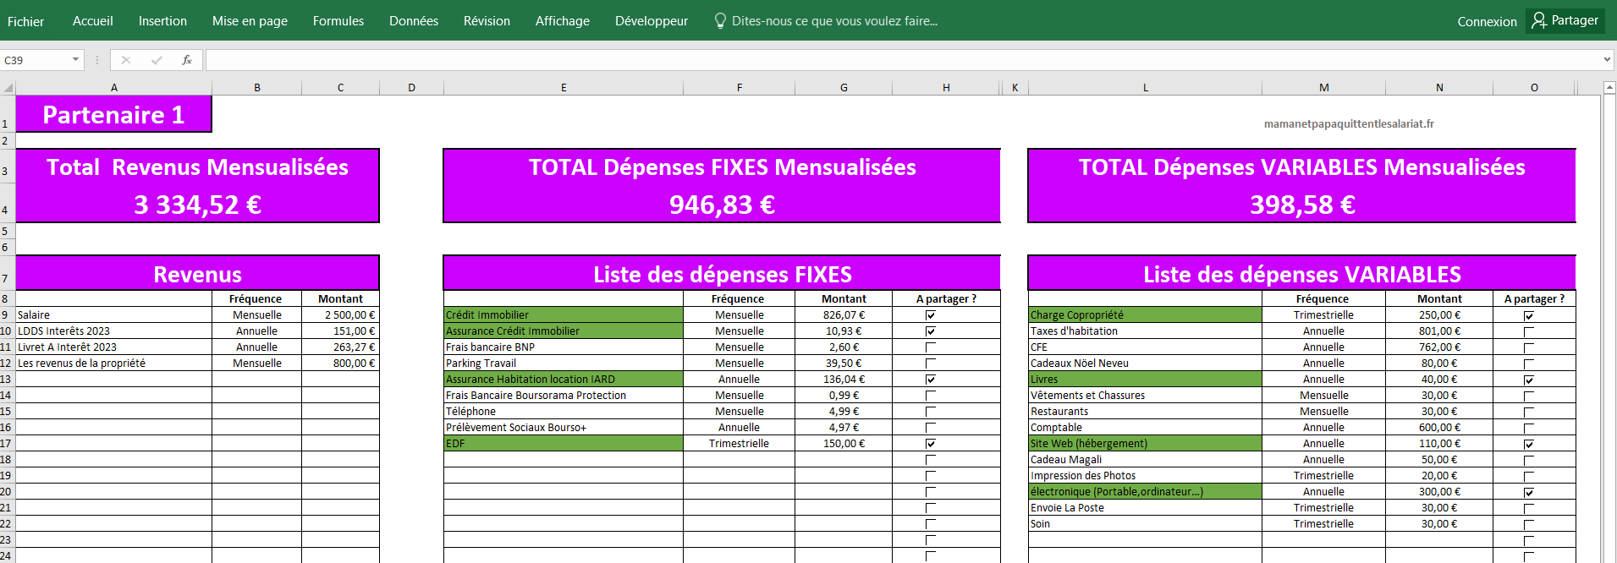
Task: Switch to the Affichage tab
Action: coord(563,21)
